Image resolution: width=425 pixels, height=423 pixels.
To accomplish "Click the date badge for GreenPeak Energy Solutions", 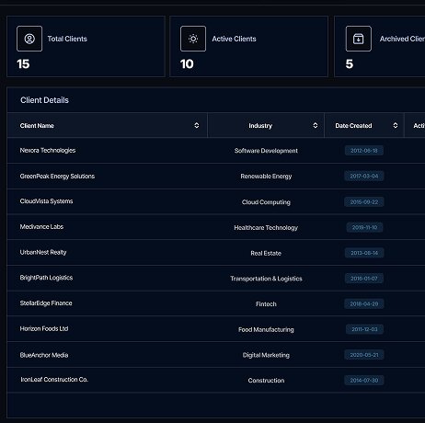I will [x=364, y=176].
